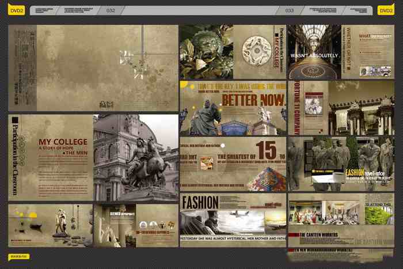This screenshot has width=403, height=269.
Task: Select the equestrian statue photo
Action: click(136, 158)
